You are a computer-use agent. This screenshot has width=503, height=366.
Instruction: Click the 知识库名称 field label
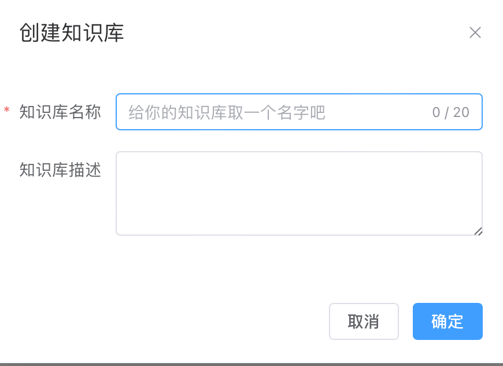(x=60, y=112)
